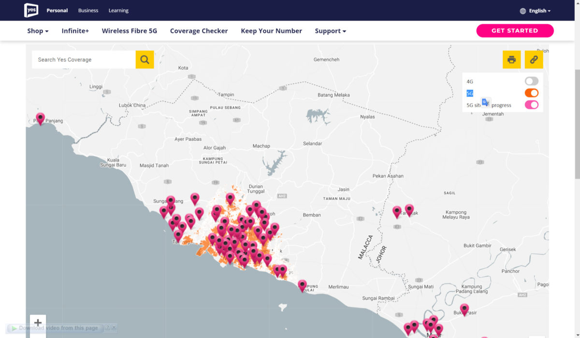Viewport: 580px width, 338px height.
Task: Click the yellow search magnifier button
Action: coord(145,59)
